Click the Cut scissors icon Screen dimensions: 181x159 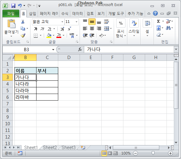[x=23, y=22]
